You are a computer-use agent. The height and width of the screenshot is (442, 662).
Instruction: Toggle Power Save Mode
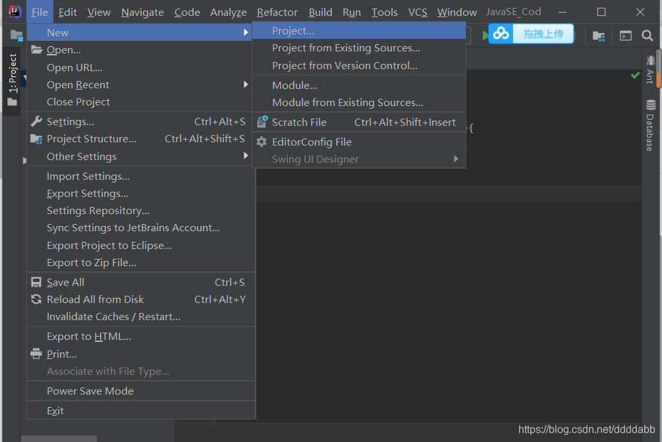(x=90, y=391)
